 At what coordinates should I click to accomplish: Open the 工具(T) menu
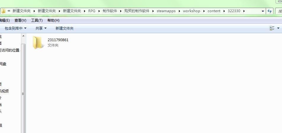pos(37,20)
